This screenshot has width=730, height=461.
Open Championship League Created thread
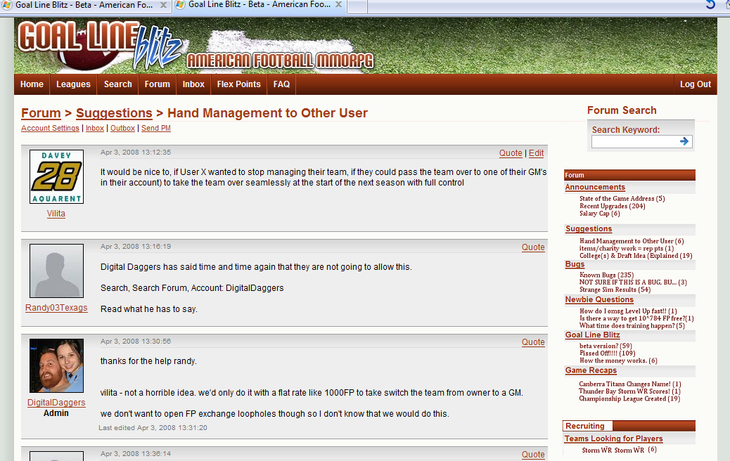629,398
